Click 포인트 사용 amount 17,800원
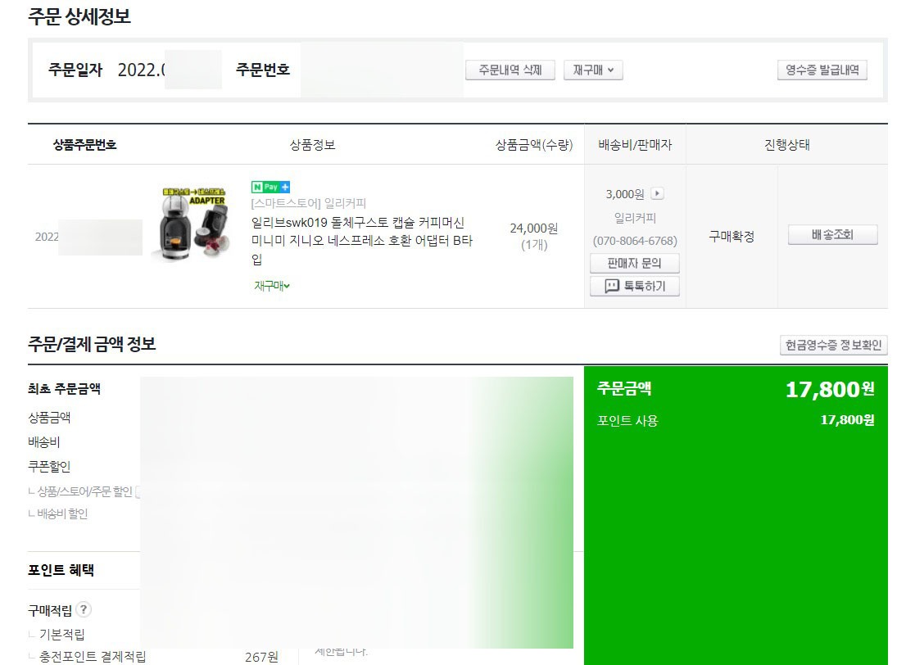Viewport: 915px width, 665px height. [x=847, y=420]
